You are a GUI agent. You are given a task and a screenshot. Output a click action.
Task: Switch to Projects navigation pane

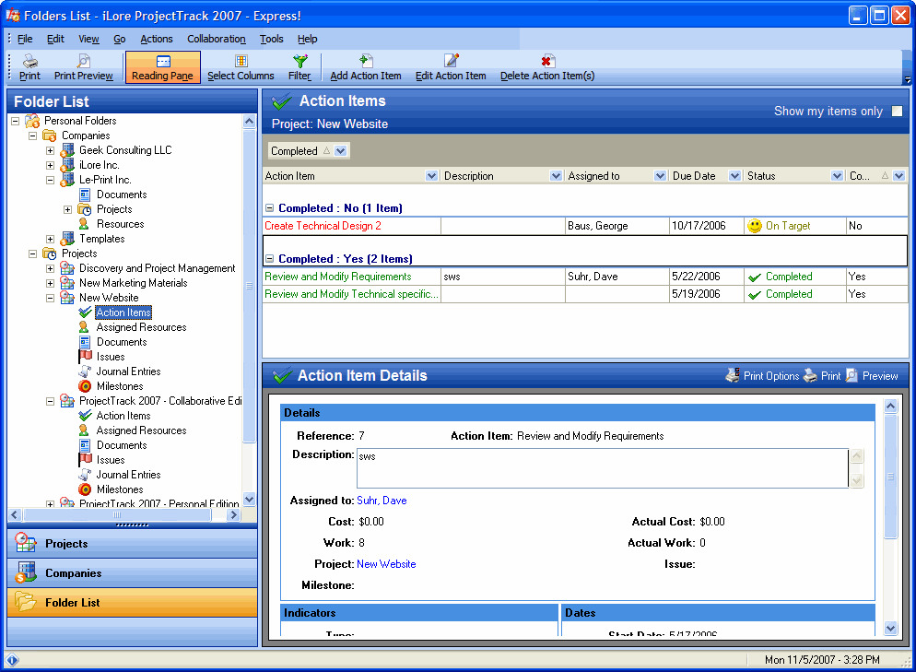[133, 544]
